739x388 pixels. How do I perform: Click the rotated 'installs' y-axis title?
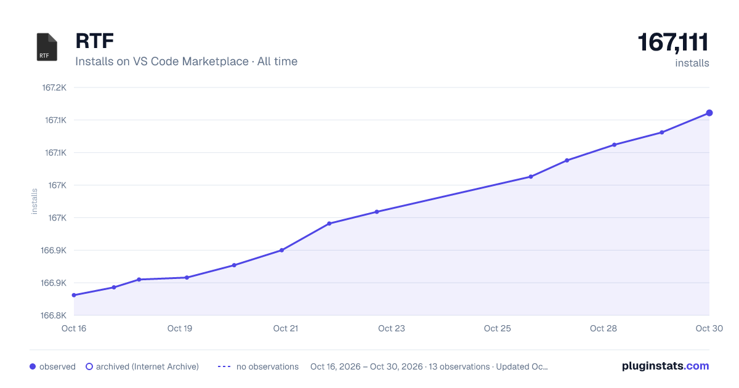click(x=34, y=201)
